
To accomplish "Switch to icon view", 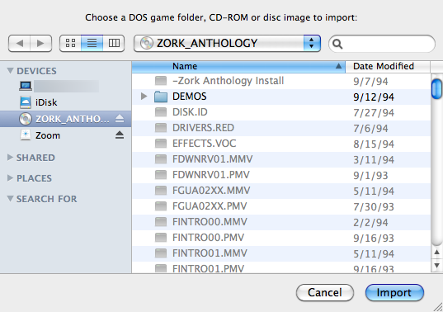I will coord(70,43).
